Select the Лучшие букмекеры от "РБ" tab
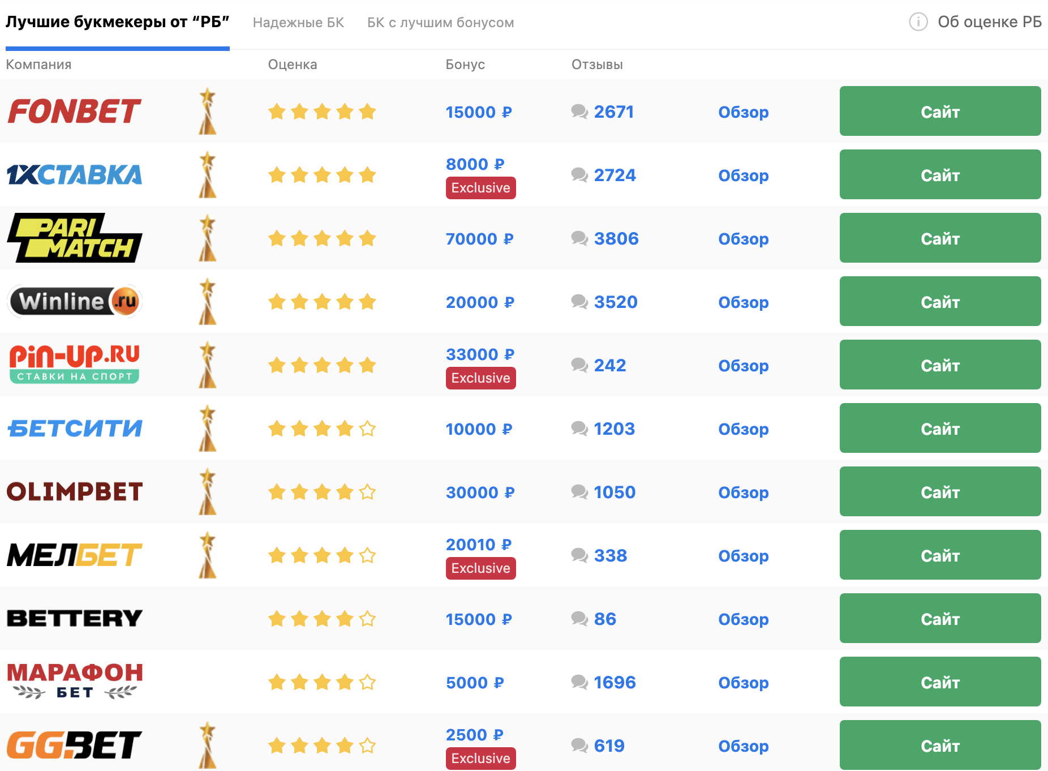This screenshot has width=1048, height=771. click(118, 22)
